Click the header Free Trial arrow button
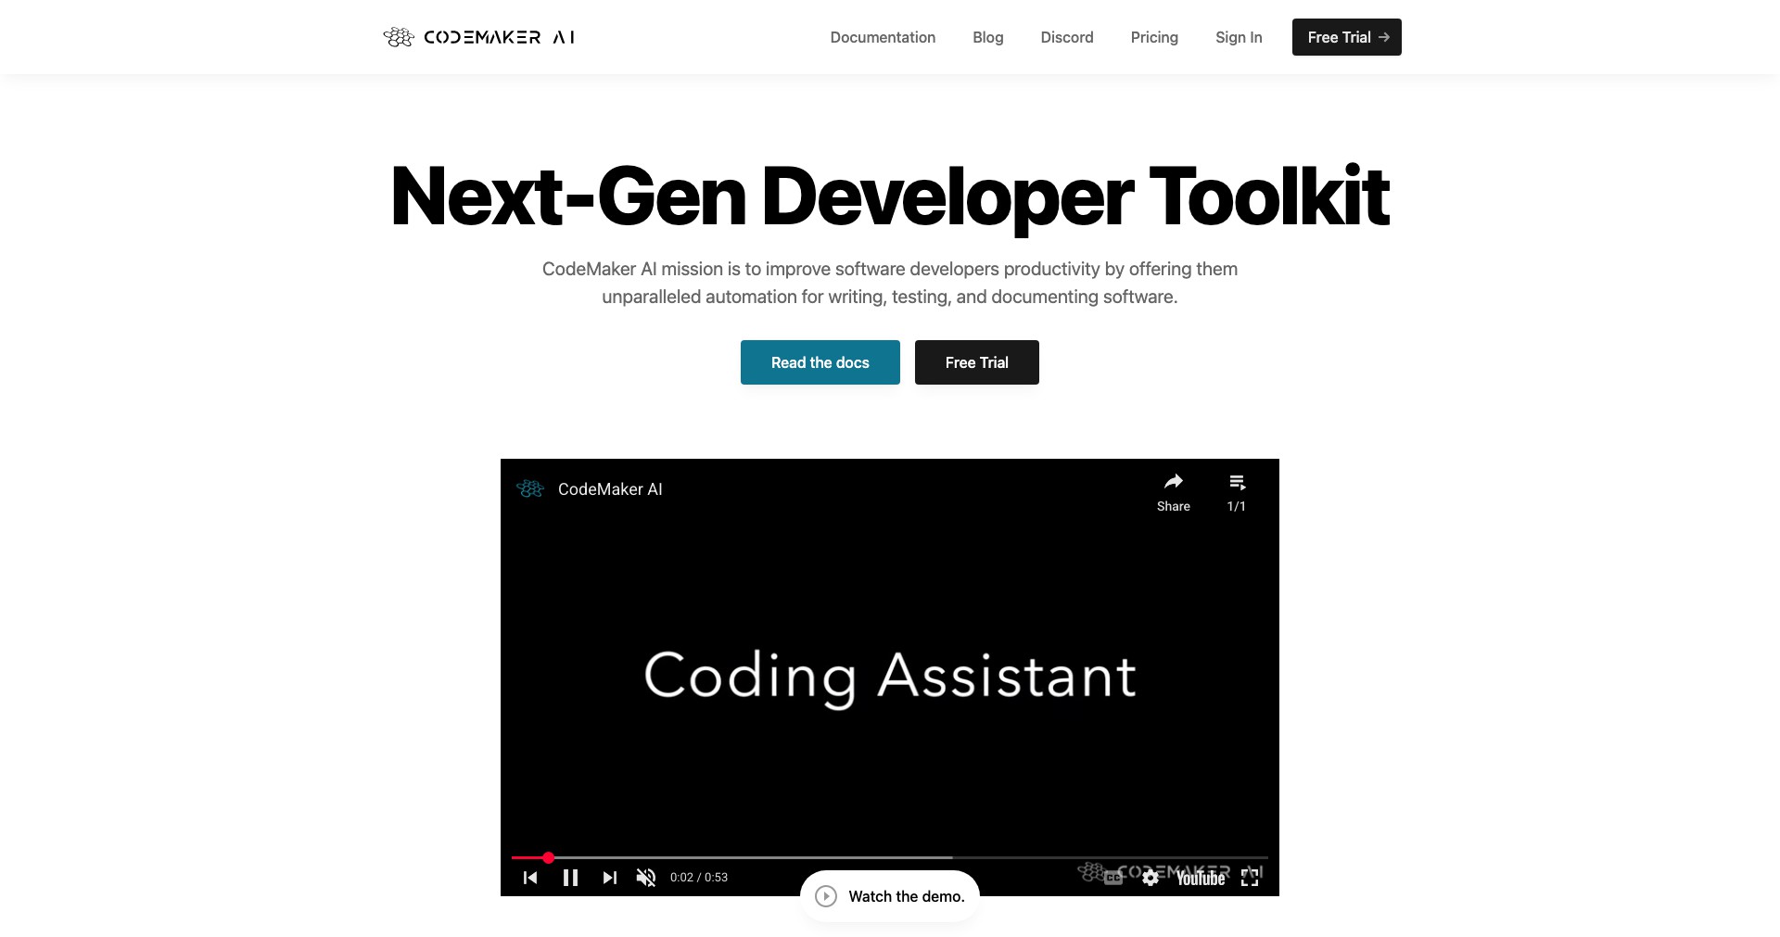This screenshot has height=937, width=1780. coord(1347,37)
